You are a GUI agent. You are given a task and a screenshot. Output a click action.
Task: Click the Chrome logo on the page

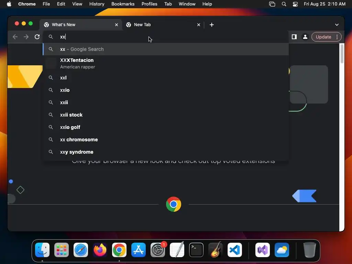(x=174, y=204)
